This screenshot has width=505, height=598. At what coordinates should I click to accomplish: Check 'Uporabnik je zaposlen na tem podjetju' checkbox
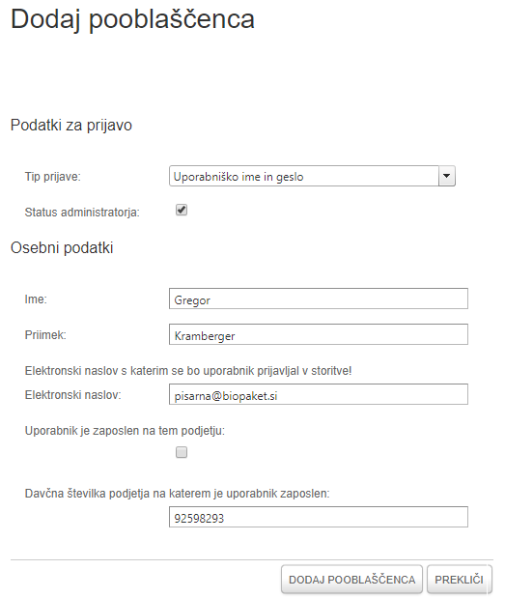pos(182,452)
